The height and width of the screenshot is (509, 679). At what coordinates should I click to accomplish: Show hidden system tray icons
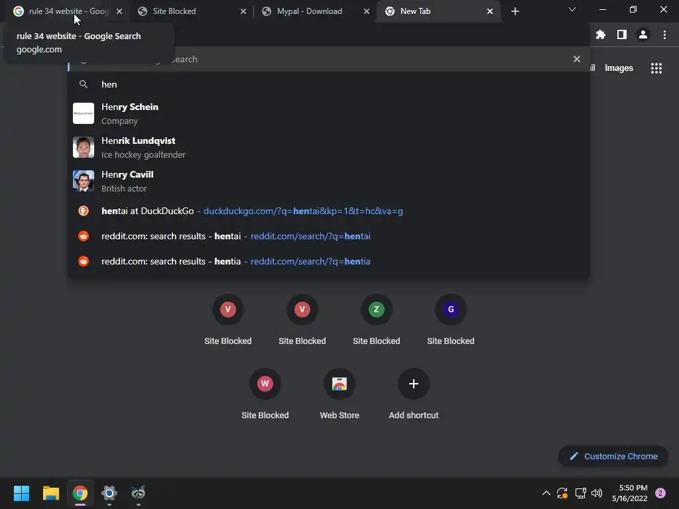[x=546, y=493]
